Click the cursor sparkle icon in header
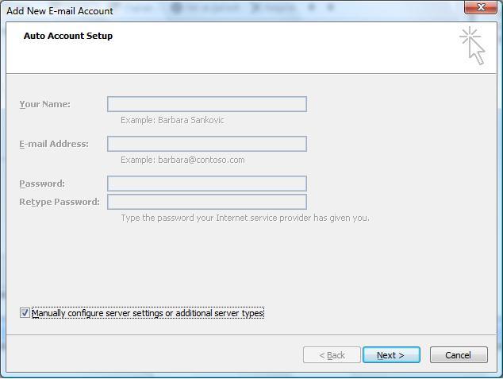The width and height of the screenshot is (503, 379). coord(471,44)
